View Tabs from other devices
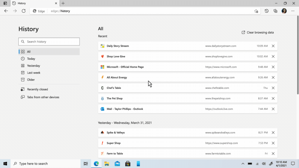This screenshot has height=168, width=299. (49, 97)
